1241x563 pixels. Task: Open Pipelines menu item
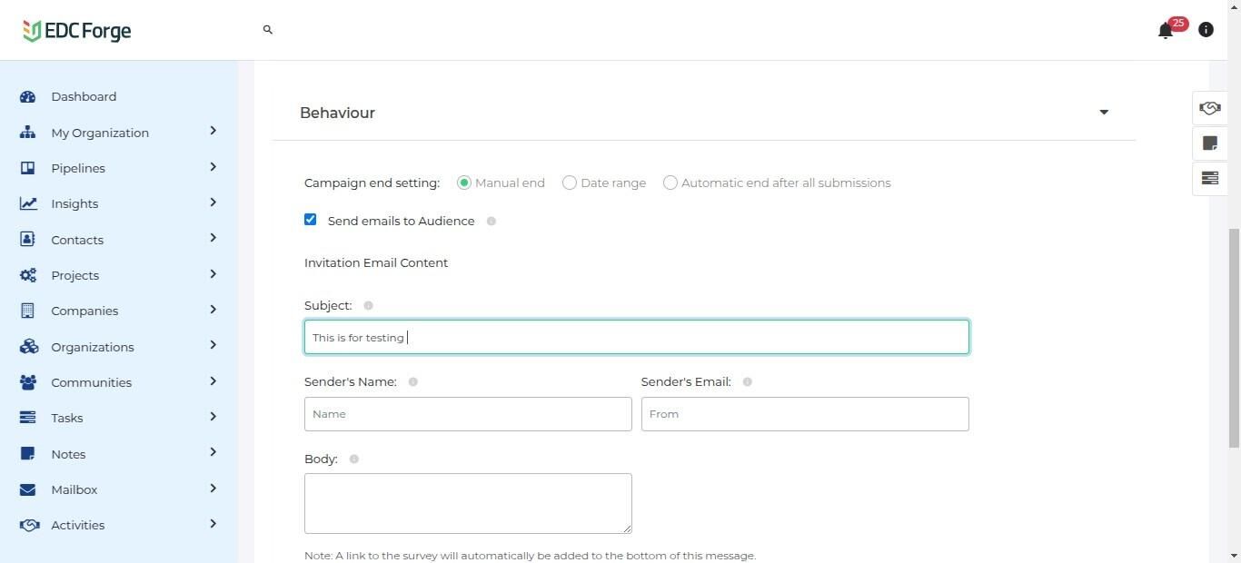(78, 168)
